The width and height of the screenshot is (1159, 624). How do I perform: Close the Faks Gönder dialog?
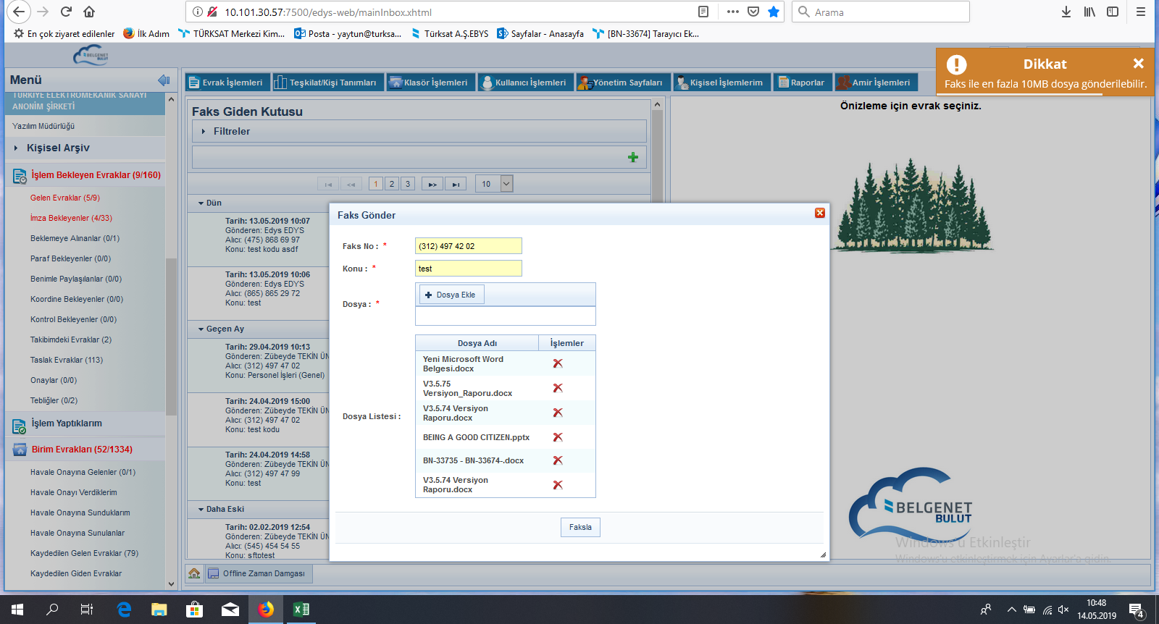[x=820, y=213]
